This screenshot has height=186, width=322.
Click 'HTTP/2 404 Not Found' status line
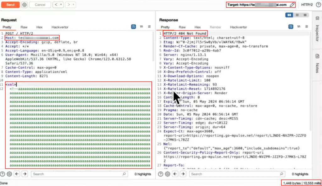185,33
